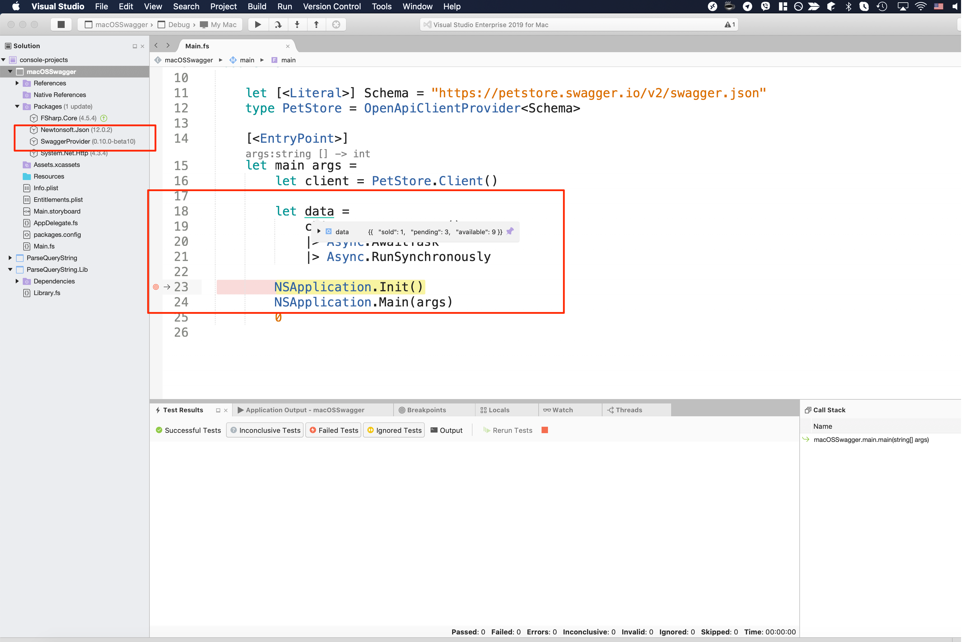
Task: Select the Step Over icon in the toolbar
Action: click(278, 24)
